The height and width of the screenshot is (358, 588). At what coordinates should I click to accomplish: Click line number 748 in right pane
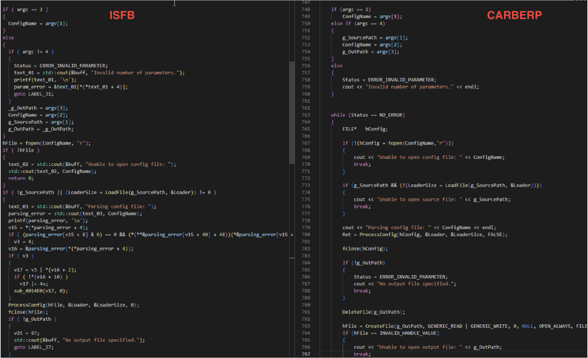306,9
